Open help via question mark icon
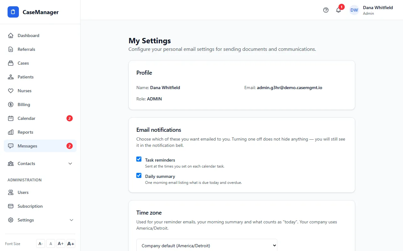The image size is (403, 251). click(x=326, y=10)
